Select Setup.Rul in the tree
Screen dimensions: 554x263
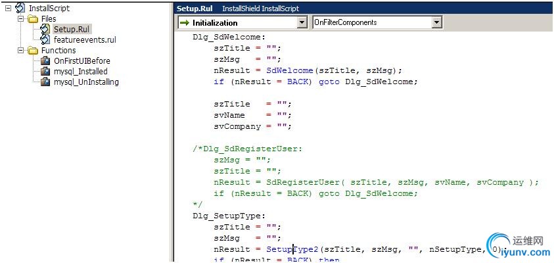[74, 30]
